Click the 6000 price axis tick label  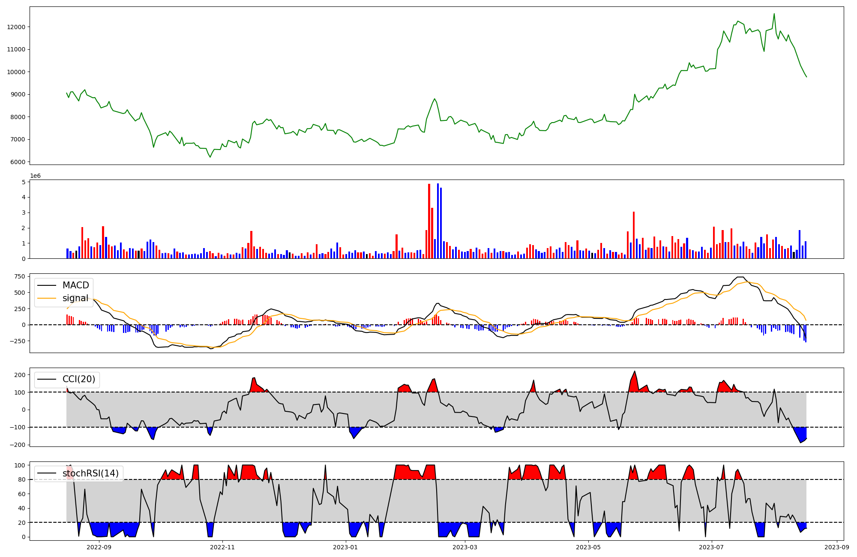[x=18, y=162]
